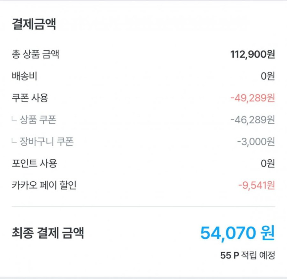Click the 0원 amount for 배송비

[x=268, y=76]
